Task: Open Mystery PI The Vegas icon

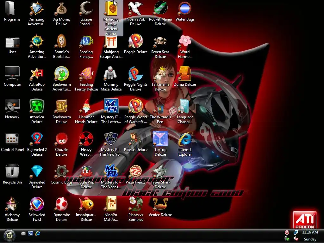Action: pyautogui.click(x=111, y=171)
